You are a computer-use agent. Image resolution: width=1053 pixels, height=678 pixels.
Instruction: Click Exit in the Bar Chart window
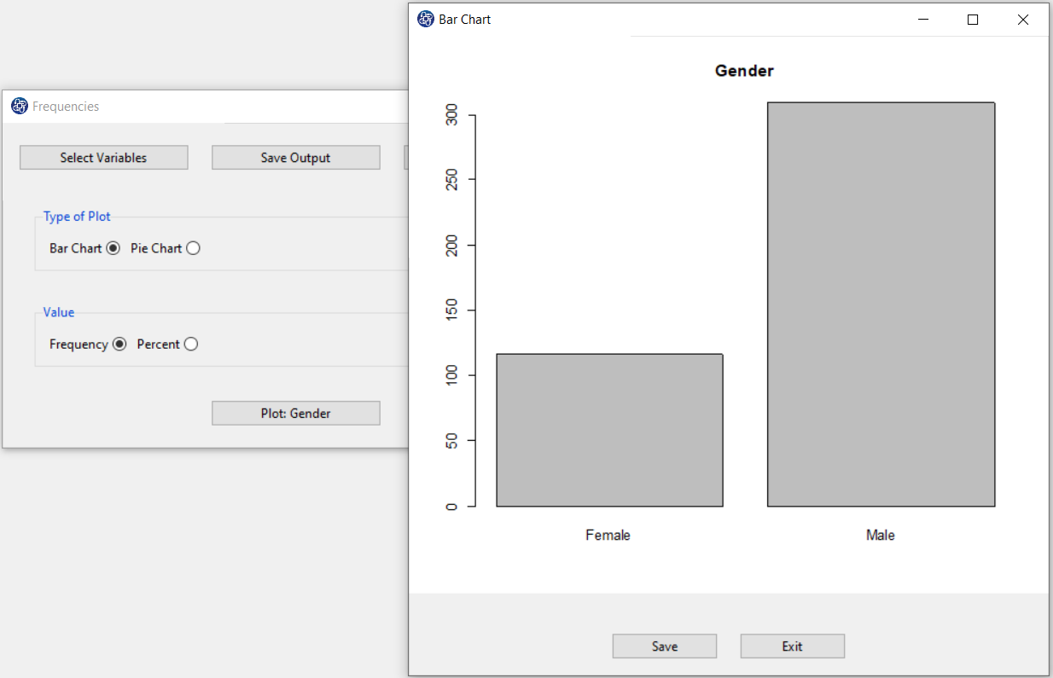point(792,646)
